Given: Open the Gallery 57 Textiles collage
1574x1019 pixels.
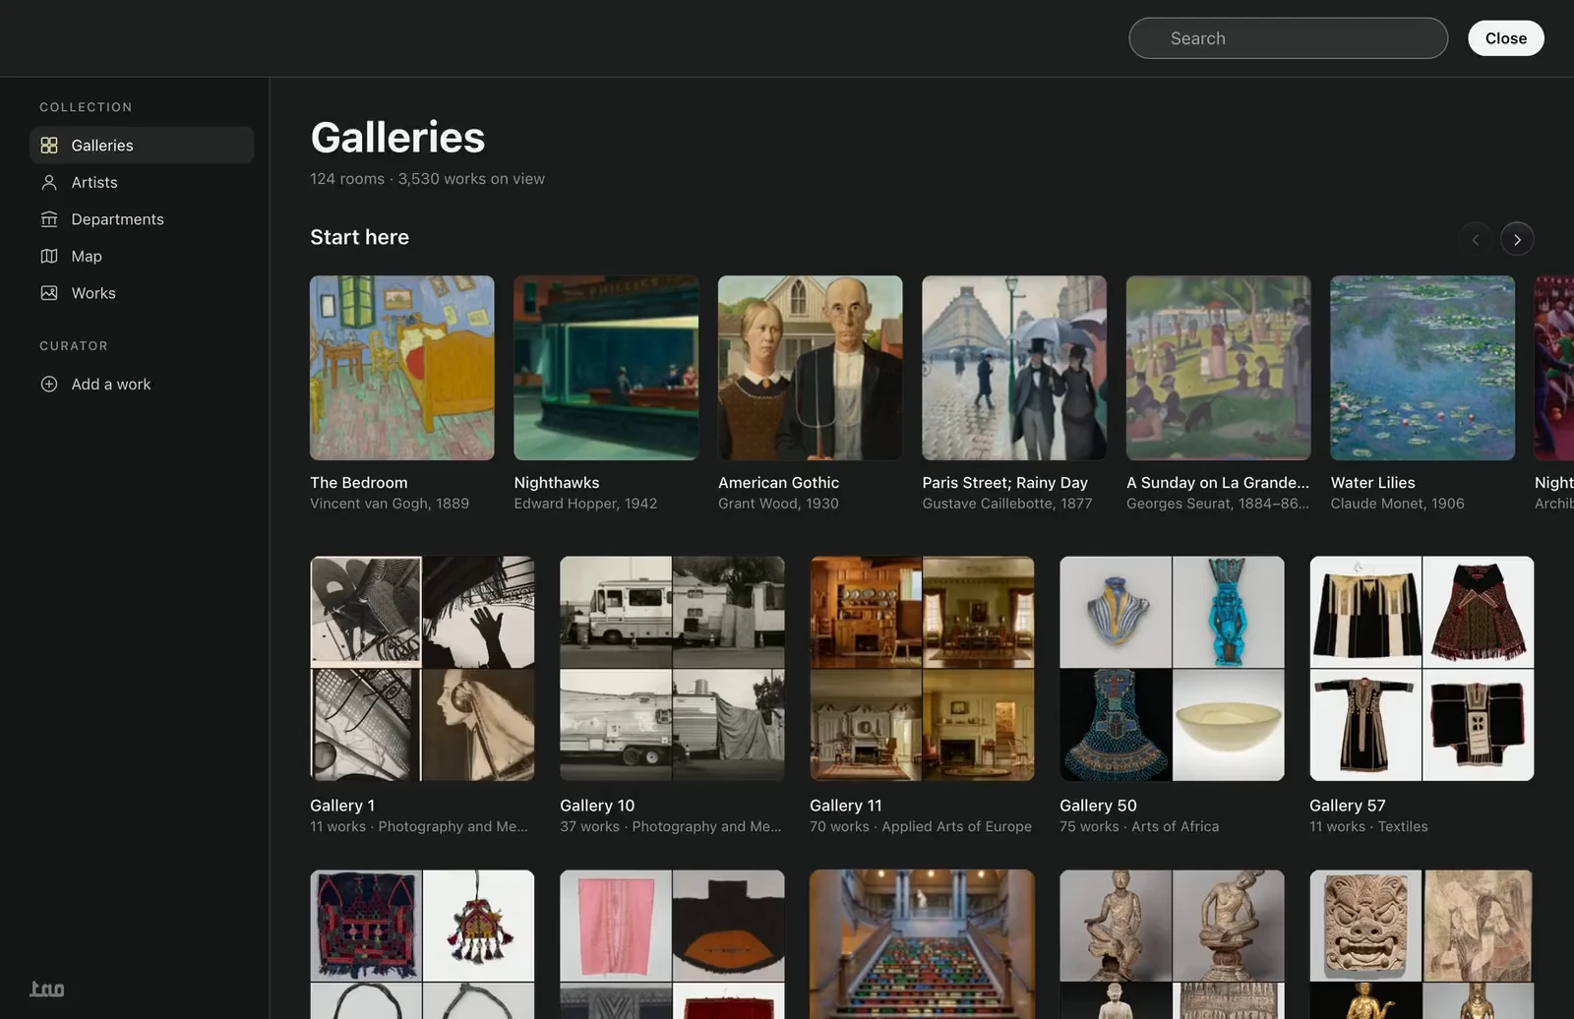Looking at the screenshot, I should (x=1422, y=669).
